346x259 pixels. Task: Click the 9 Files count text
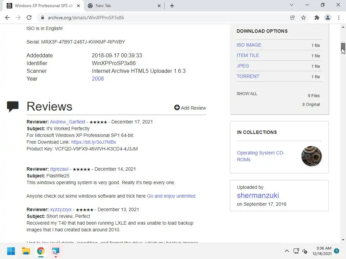[314, 95]
